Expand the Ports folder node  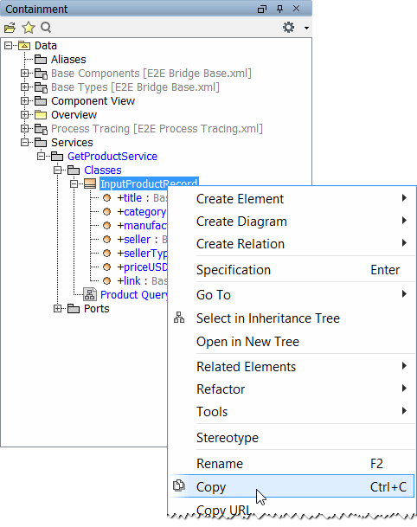point(57,309)
